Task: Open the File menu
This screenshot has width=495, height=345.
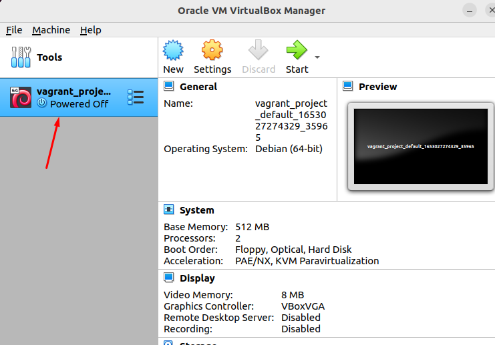Action: click(14, 30)
